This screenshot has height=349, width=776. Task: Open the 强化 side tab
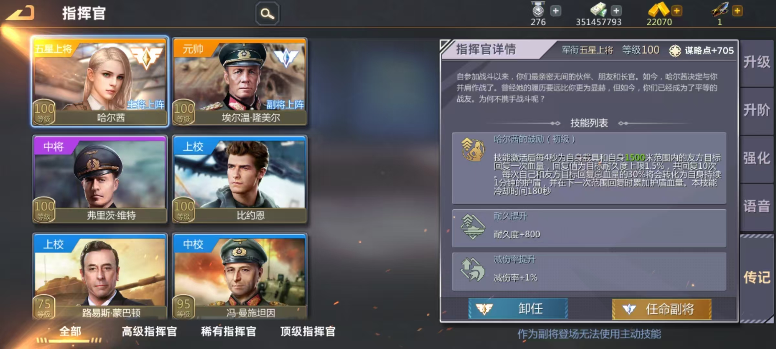[757, 159]
